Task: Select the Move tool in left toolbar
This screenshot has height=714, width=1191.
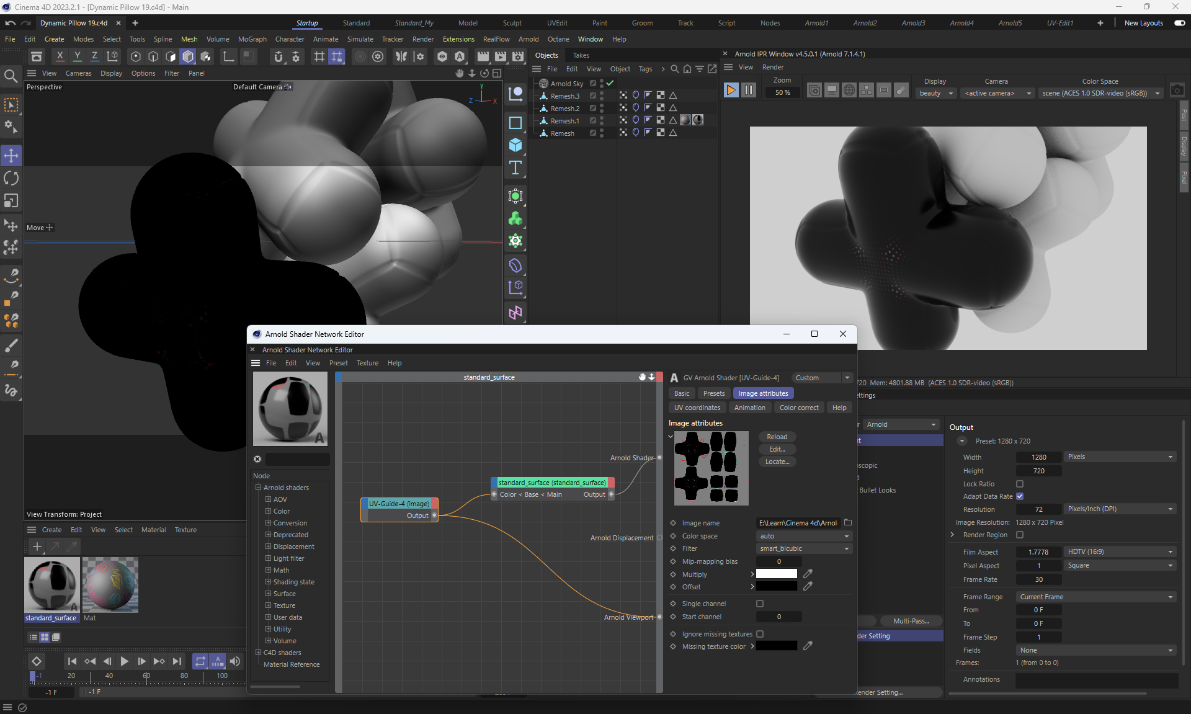Action: 11,156
